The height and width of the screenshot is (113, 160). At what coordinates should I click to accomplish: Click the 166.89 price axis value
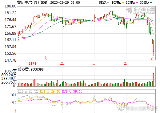10,33
